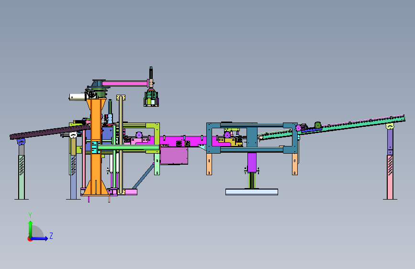
Task: Select the tall yellow vertical post
Action: pyautogui.click(x=121, y=144)
